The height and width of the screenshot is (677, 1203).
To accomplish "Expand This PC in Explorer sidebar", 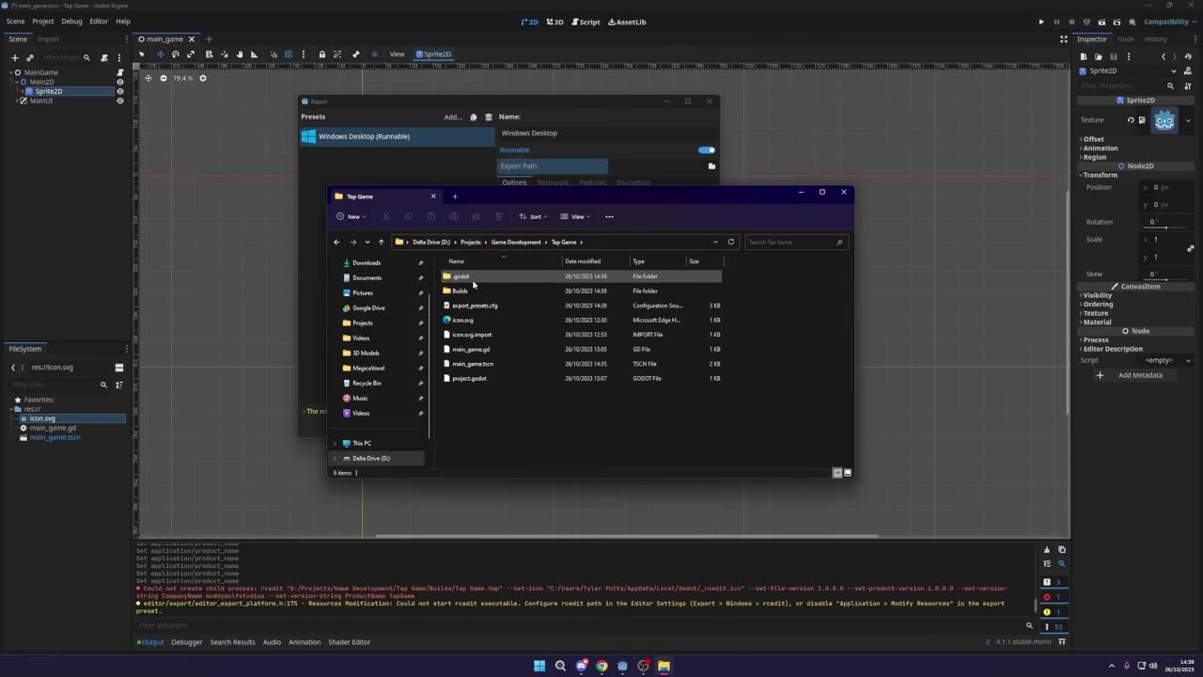I will coord(335,443).
